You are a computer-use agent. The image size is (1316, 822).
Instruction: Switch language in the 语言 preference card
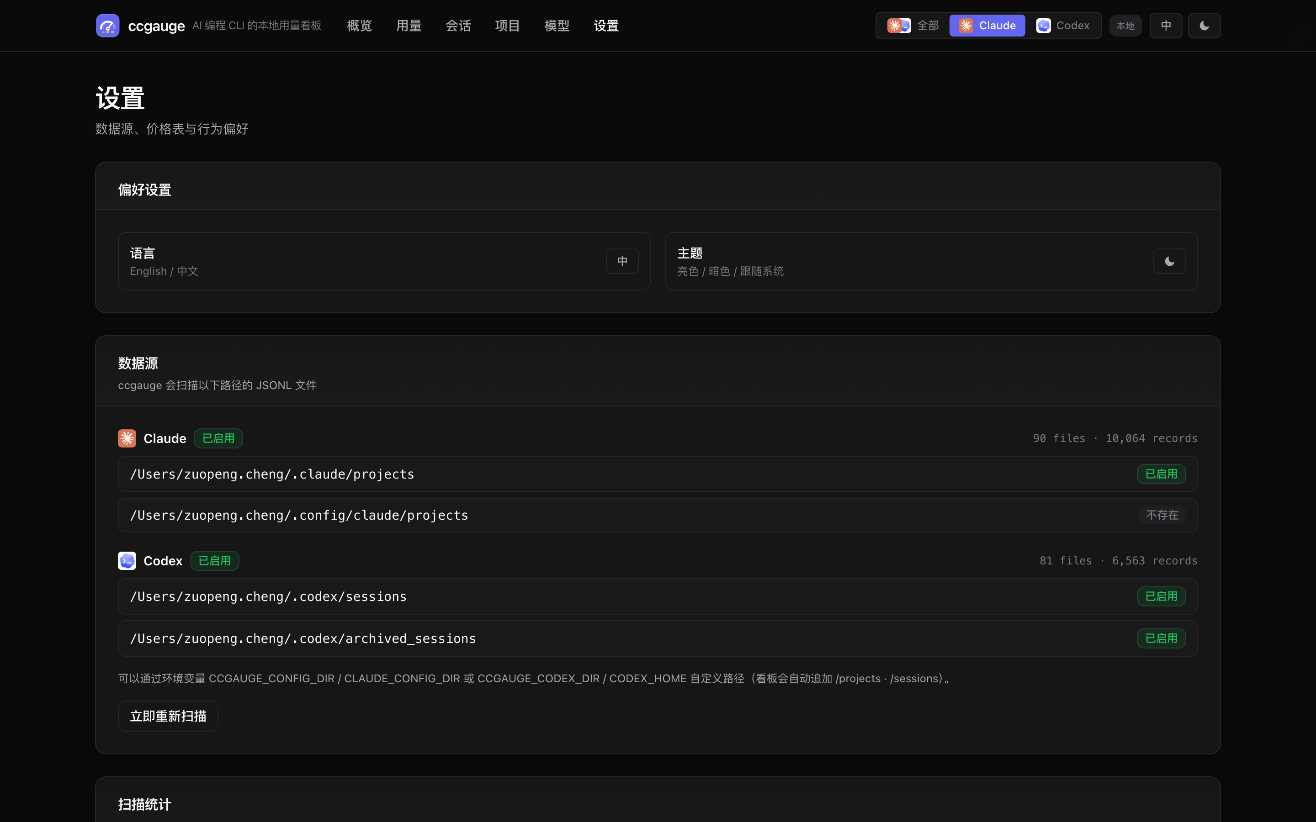(622, 261)
